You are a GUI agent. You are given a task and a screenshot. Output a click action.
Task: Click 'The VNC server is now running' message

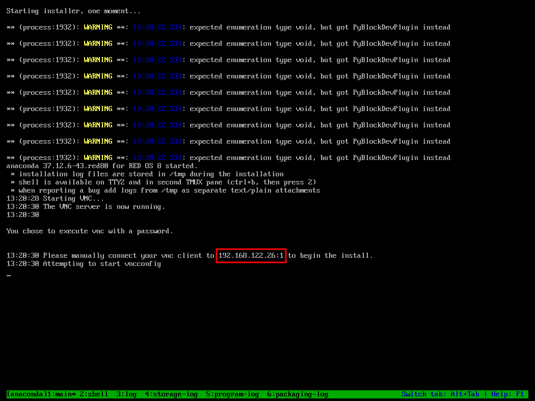[104, 206]
